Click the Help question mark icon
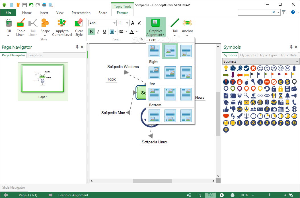The image size is (300, 198). click(293, 12)
